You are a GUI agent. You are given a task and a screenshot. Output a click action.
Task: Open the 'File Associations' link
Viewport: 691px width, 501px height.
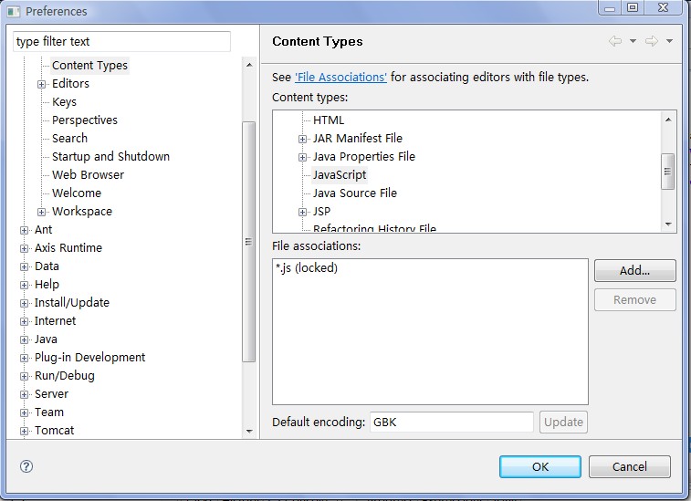[x=340, y=77]
